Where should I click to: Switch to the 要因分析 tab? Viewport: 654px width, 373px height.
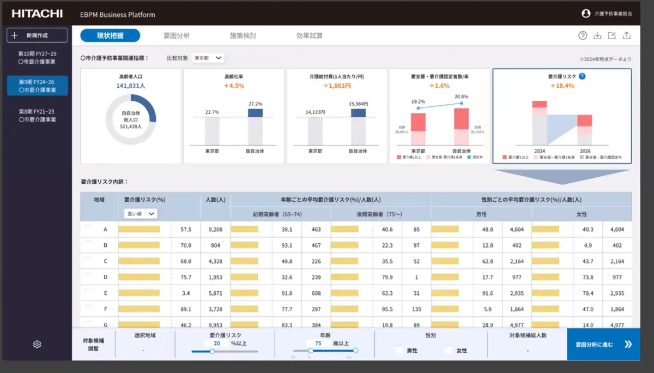pos(177,35)
